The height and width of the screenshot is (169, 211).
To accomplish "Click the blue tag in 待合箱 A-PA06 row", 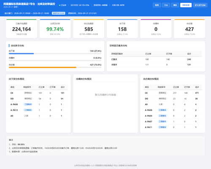I will pyautogui.click(x=162, y=110).
